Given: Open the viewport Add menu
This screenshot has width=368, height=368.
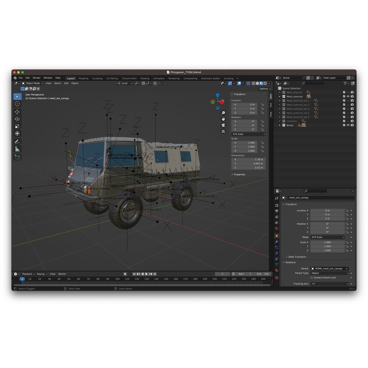Looking at the screenshot, I should pos(66,83).
